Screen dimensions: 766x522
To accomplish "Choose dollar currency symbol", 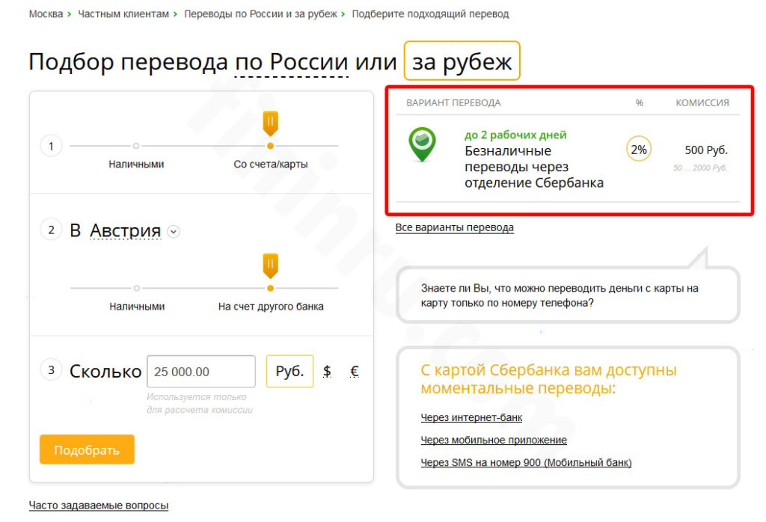I will [x=328, y=372].
